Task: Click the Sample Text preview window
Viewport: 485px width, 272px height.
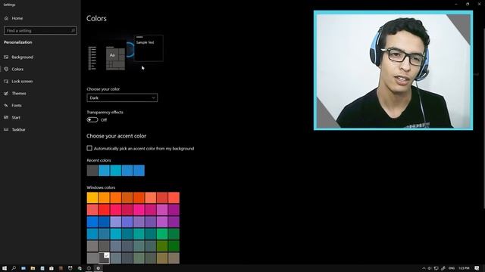Action: [149, 48]
